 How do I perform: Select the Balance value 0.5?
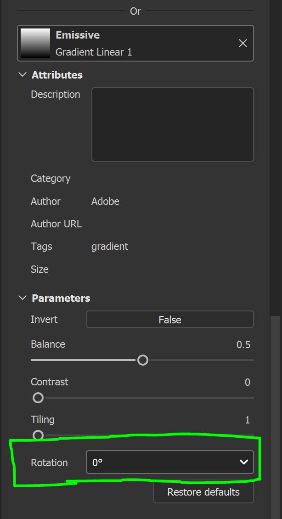tap(244, 344)
